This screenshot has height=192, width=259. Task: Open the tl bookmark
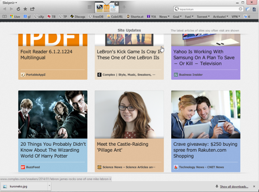pos(247,17)
